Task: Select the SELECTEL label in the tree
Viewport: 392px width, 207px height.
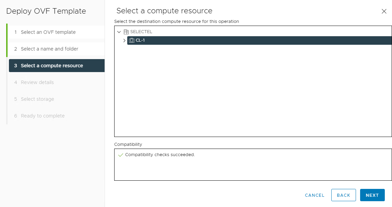Action: click(141, 32)
